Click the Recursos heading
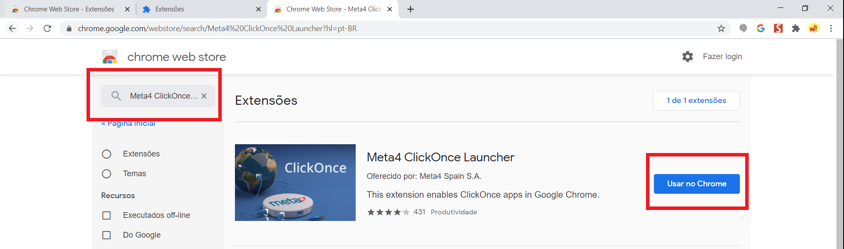 [118, 196]
